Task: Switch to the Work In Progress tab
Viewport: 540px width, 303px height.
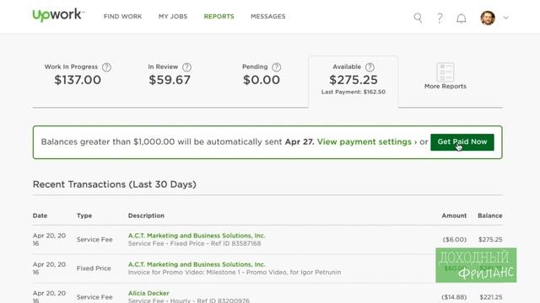Action: point(78,75)
